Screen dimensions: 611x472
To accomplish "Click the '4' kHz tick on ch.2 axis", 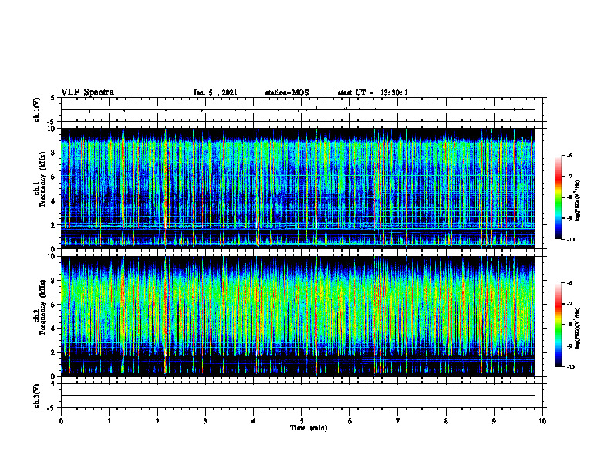I will 54,329.
